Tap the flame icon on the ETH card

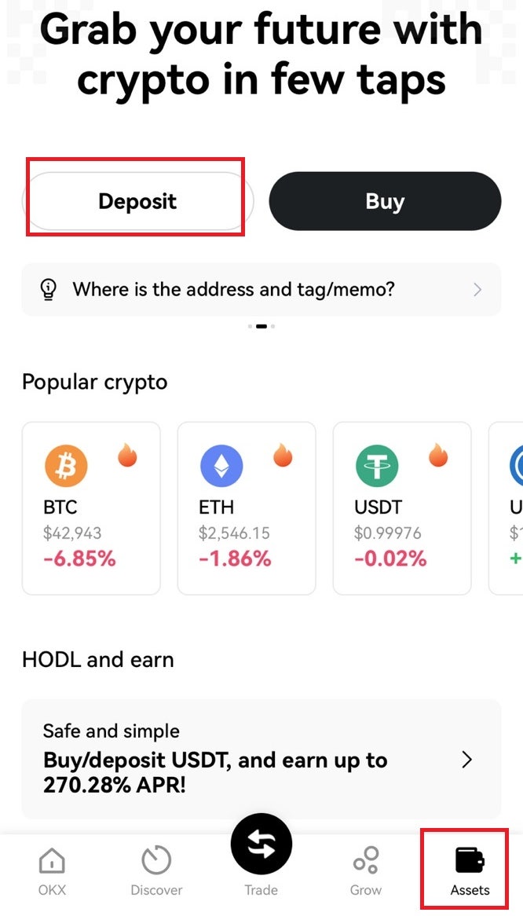[x=283, y=455]
